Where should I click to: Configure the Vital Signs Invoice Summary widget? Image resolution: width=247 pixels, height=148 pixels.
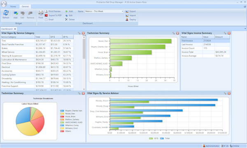[x=225, y=33]
